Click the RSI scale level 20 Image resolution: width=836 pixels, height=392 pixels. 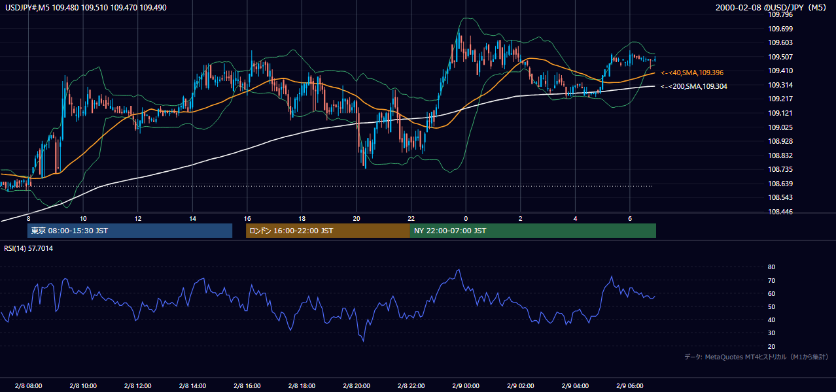[x=771, y=346]
